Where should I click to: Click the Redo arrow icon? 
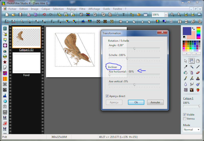(x=51, y=14)
